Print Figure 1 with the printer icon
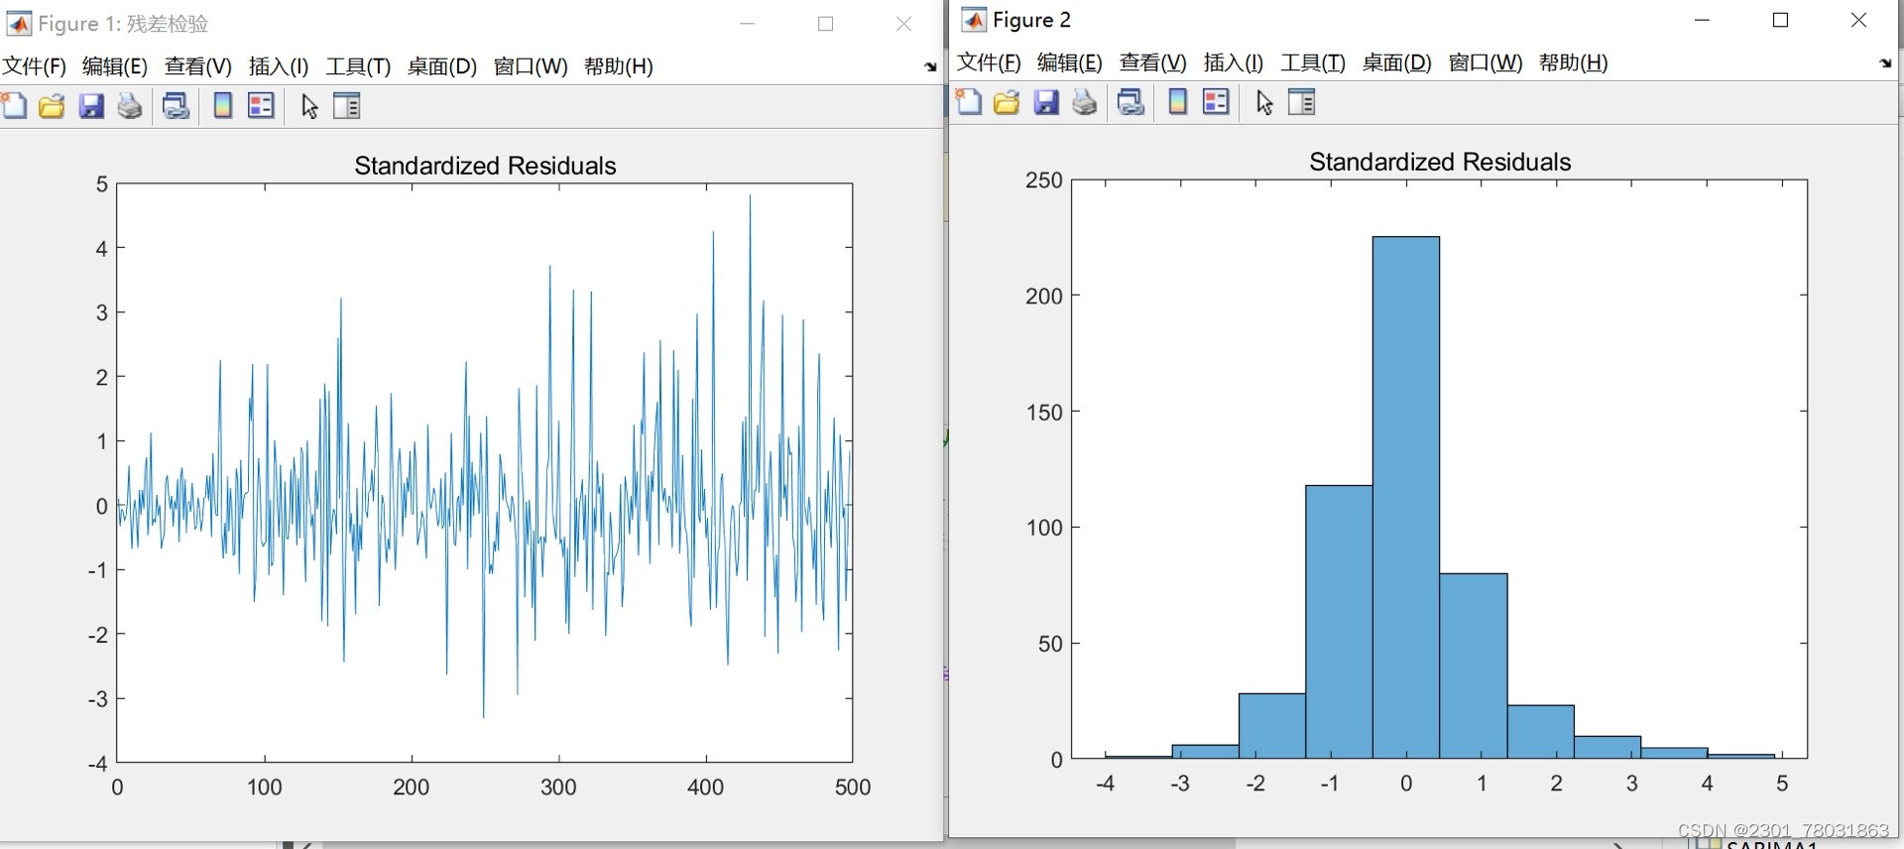The image size is (1904, 849). pos(130,106)
